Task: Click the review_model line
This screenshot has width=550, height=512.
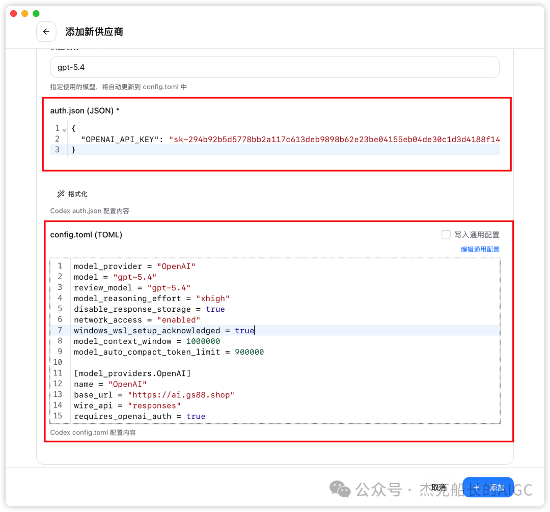Action: pos(132,288)
